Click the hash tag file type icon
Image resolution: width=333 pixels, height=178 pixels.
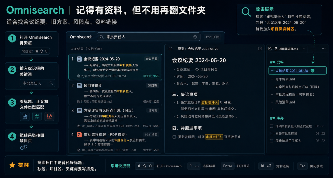click(x=37, y=117)
